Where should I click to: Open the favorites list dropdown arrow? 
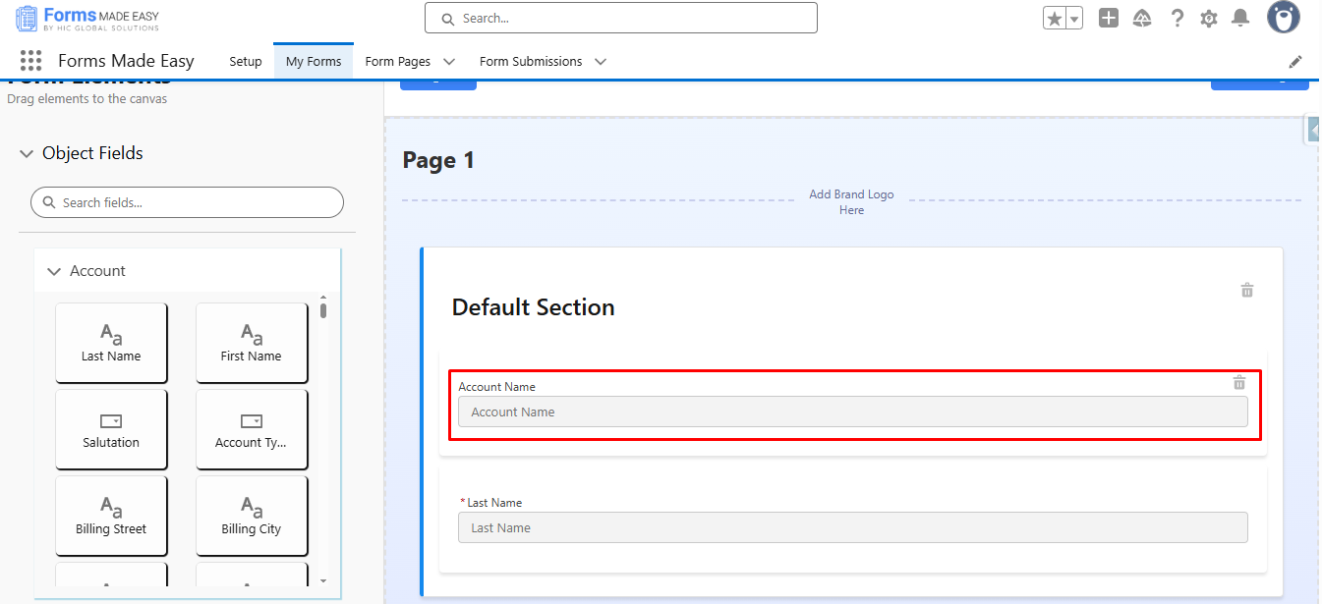point(1074,19)
